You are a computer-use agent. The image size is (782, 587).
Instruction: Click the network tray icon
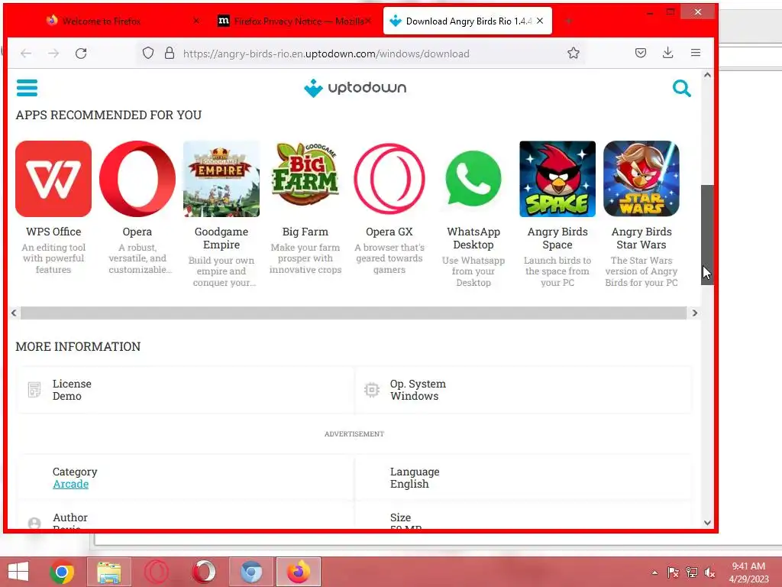click(692, 572)
